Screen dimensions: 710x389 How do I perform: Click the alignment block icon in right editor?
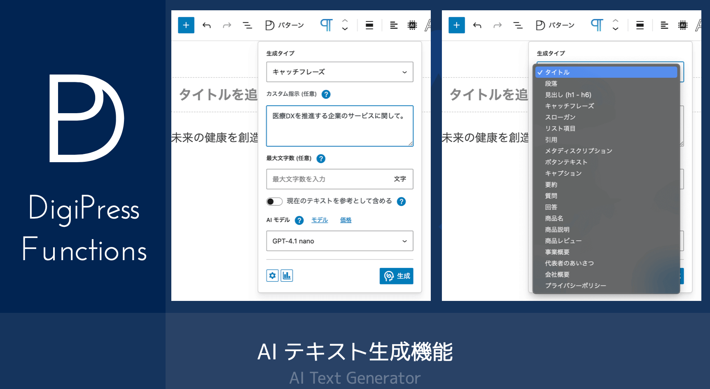pyautogui.click(x=640, y=26)
